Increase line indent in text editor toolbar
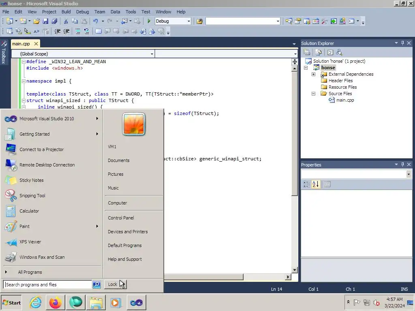 [x=66, y=32]
